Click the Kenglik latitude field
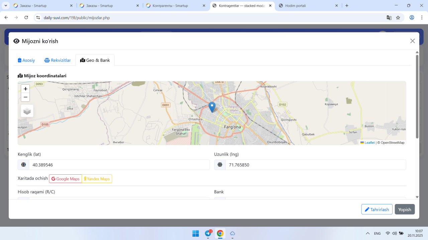428x240 pixels. pos(119,165)
